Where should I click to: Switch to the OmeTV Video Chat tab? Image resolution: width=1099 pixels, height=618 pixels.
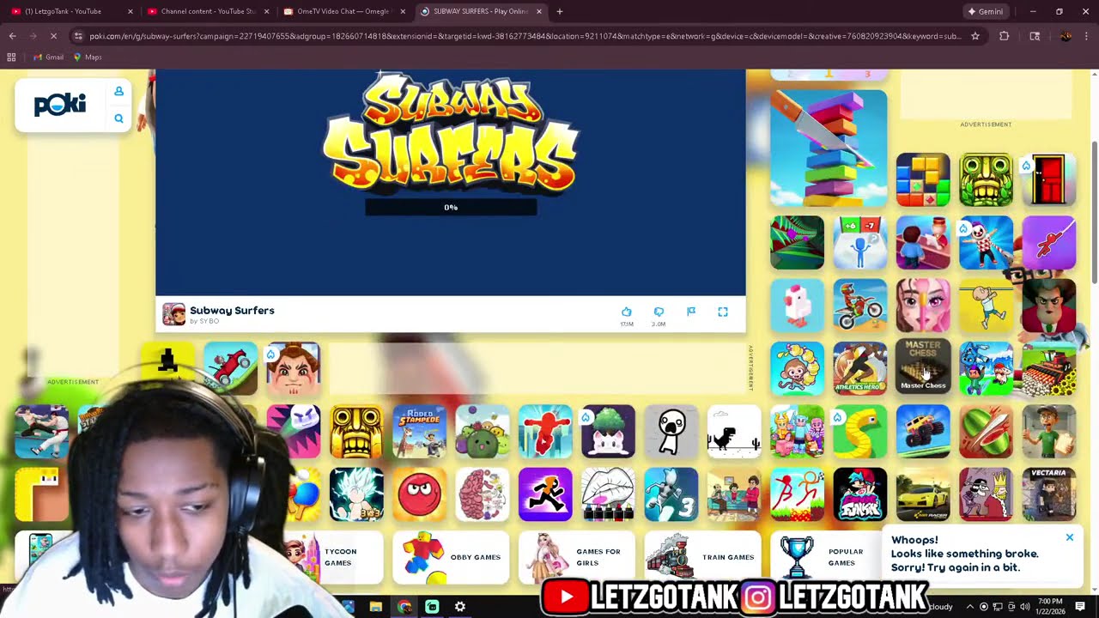[x=343, y=11]
